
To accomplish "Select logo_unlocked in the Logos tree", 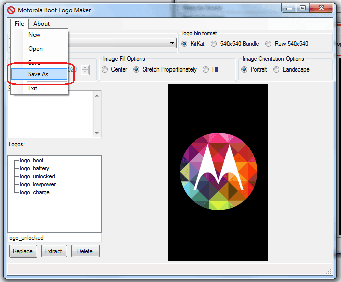I will (37, 176).
